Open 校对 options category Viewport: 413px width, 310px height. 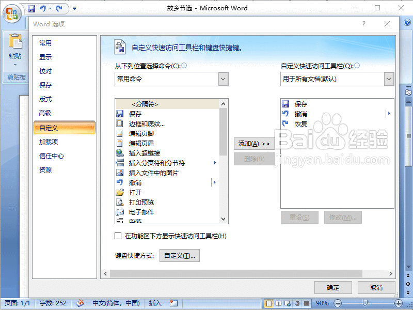tap(64, 71)
